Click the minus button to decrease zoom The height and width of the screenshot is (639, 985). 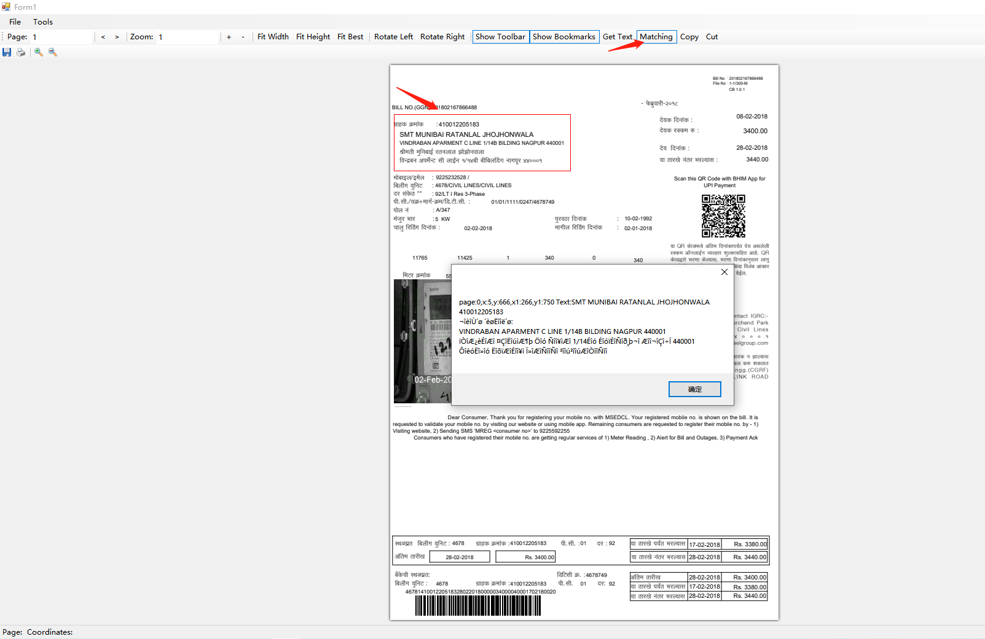[243, 37]
